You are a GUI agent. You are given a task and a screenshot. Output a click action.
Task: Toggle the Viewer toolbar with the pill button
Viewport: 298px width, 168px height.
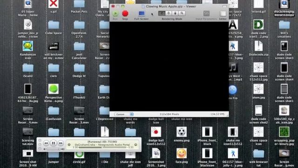(224, 6)
